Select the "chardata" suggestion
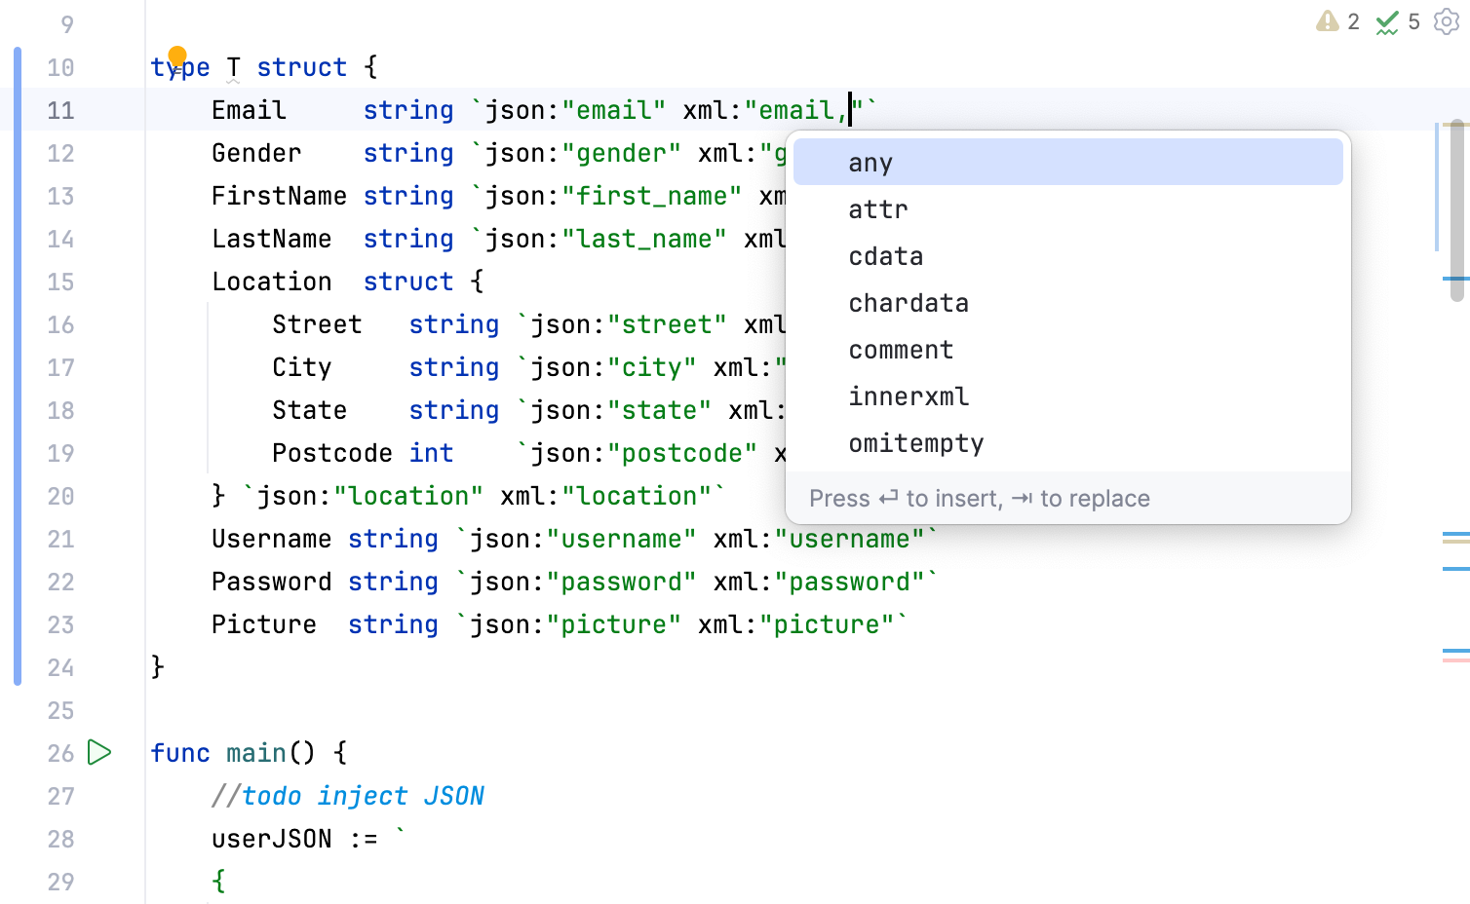Image resolution: width=1470 pixels, height=904 pixels. coord(909,302)
